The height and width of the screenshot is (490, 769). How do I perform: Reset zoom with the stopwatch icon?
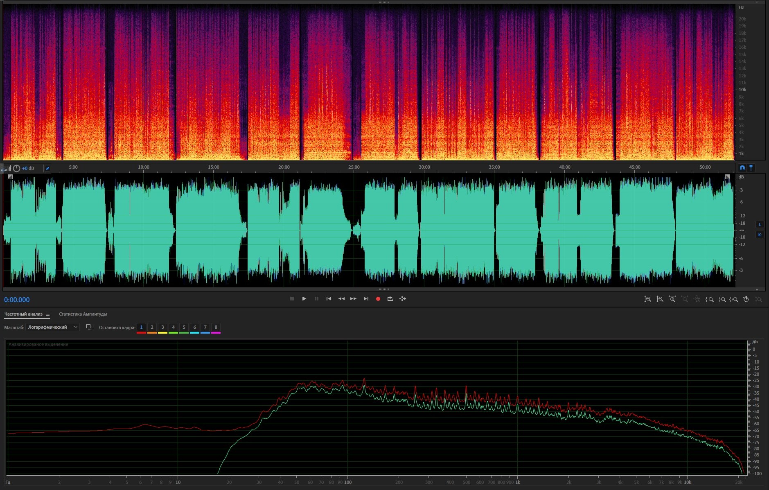click(746, 299)
